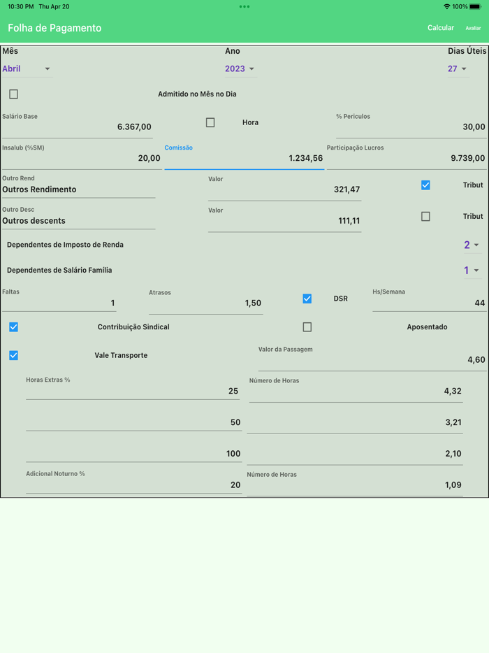Viewport: 489px width, 653px height.
Task: Uncheck Tribut for Outros Rendimento
Action: [425, 185]
